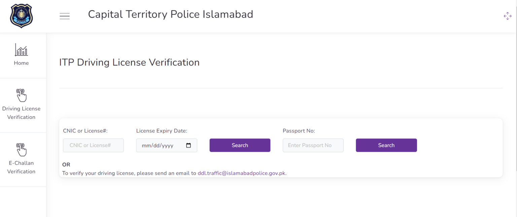Screen dimensions: 517x217
Task: Click the Driving License Verification hand icon
Action: click(x=22, y=95)
